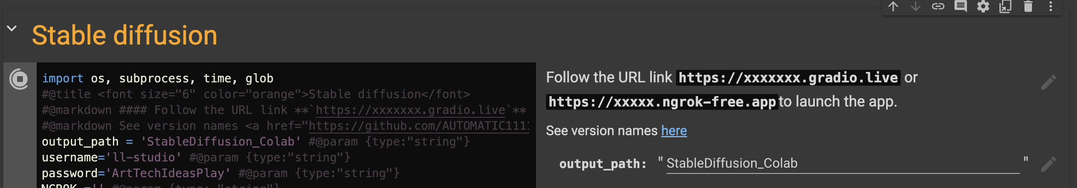The width and height of the screenshot is (1077, 188).
Task: Click pencil icon next to output_path field
Action: tap(1048, 164)
